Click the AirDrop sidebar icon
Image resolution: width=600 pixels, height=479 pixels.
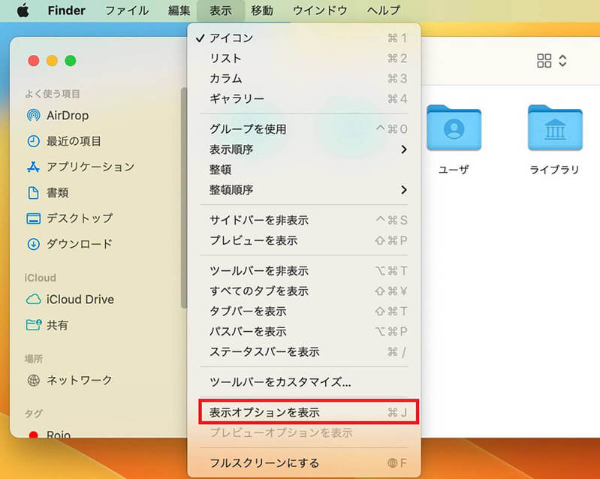33,115
